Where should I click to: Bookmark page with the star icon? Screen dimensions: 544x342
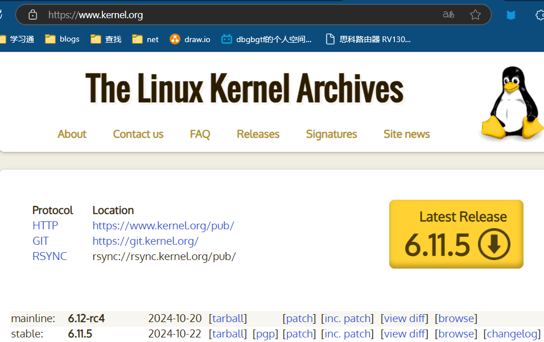point(475,15)
